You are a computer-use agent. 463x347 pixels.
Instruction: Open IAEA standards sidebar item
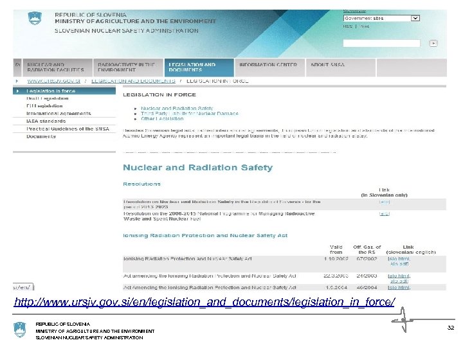pos(46,121)
